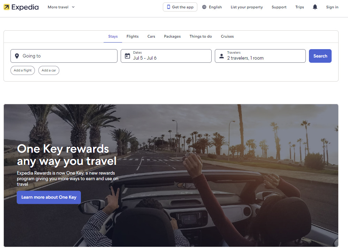Switch to the Cruises tab

tap(227, 36)
